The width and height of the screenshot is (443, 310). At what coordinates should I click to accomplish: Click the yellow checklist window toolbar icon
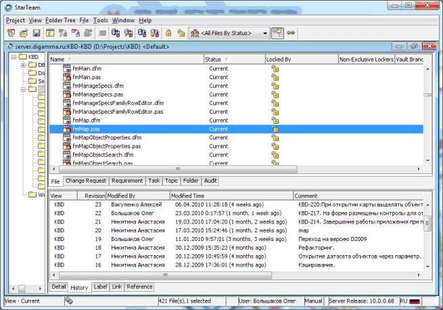pos(50,33)
